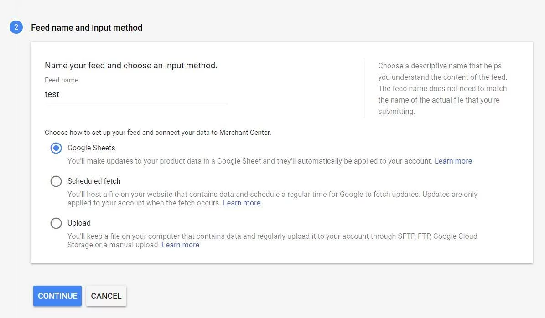Open Learn more link for Google Sheets
Viewport: 545px width, 318px height.
click(453, 161)
